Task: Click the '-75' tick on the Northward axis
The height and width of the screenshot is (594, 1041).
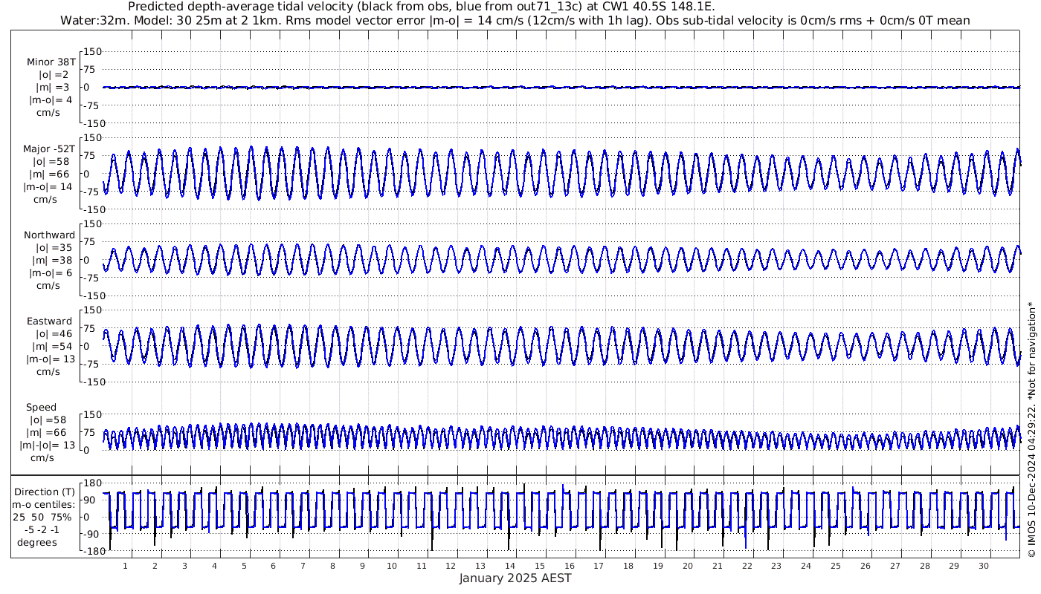Action: 93,278
